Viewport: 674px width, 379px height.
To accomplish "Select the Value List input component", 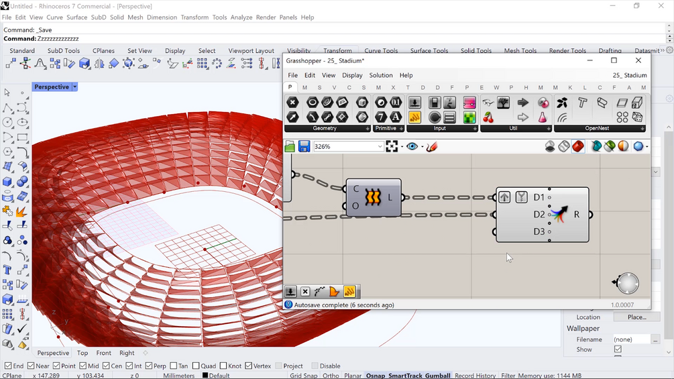I will (449, 117).
